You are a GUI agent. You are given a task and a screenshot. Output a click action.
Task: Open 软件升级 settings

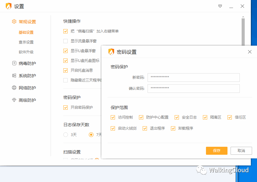(x=26, y=52)
